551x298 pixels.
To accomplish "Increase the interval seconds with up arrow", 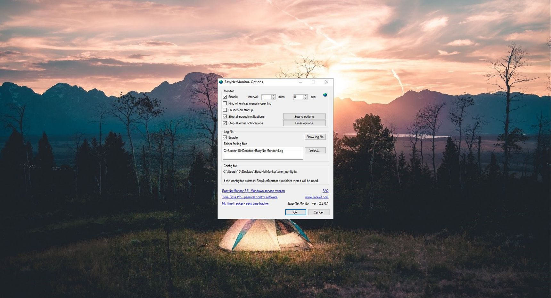I will tap(306, 96).
